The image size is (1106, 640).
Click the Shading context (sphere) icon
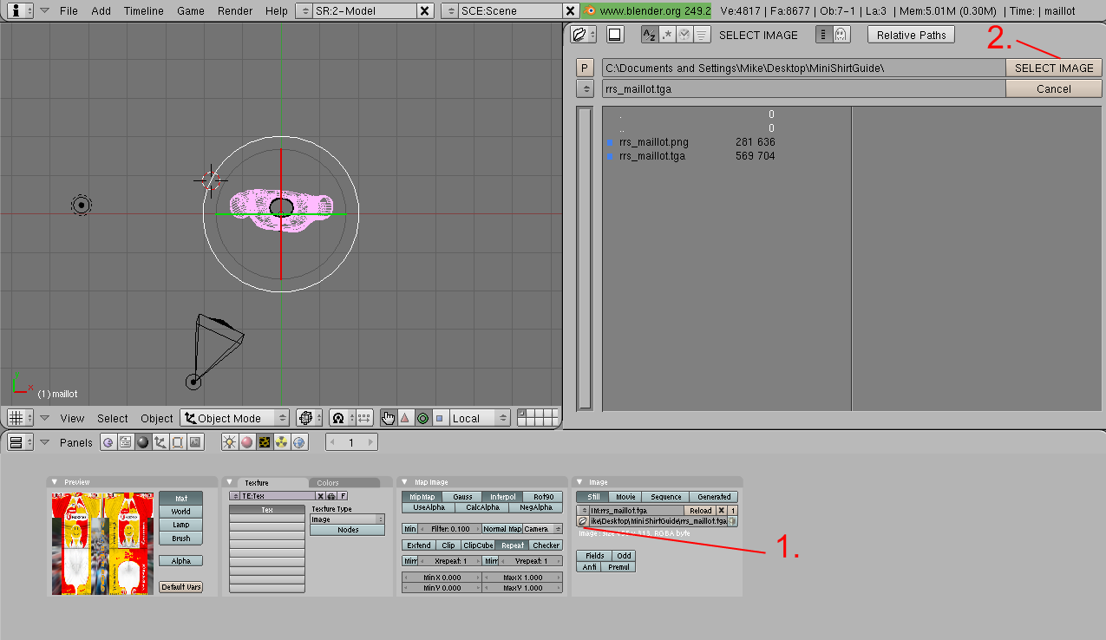143,442
